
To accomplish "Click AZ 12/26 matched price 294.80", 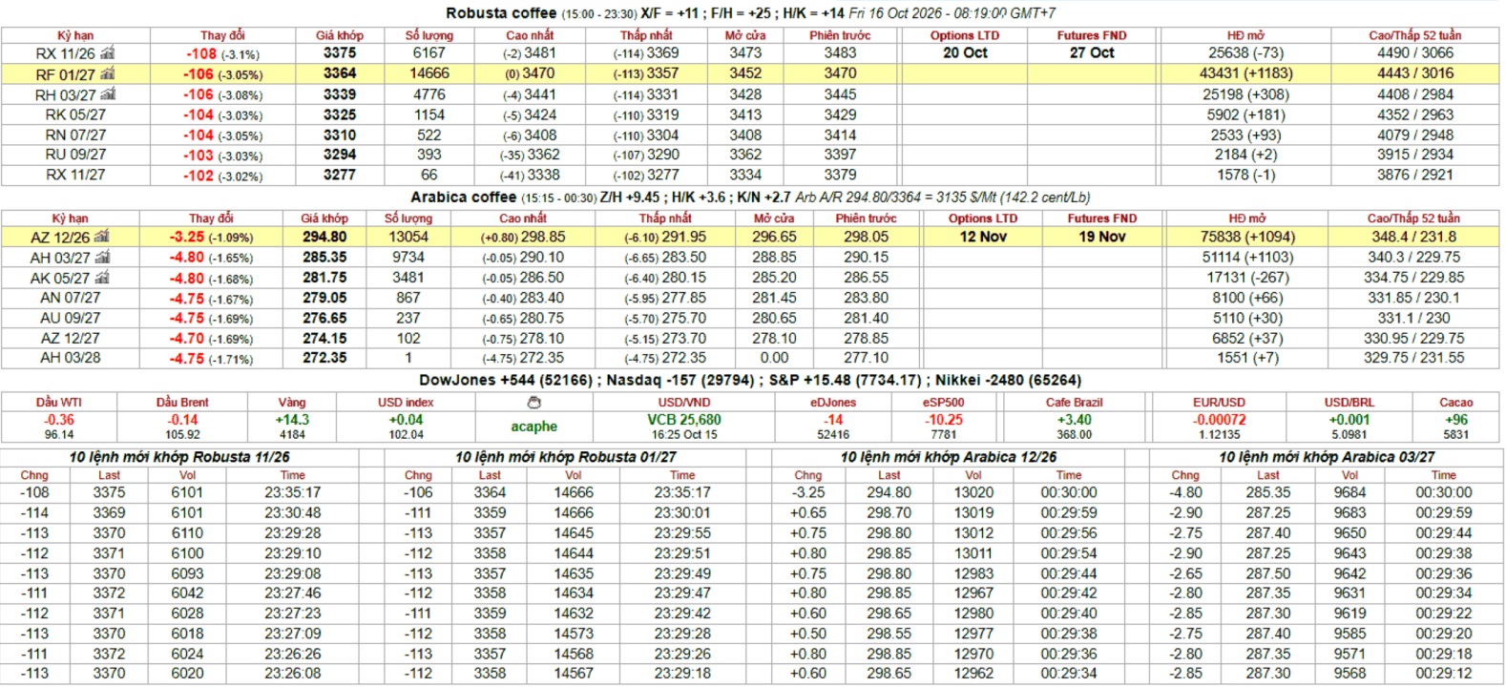I will click(324, 237).
